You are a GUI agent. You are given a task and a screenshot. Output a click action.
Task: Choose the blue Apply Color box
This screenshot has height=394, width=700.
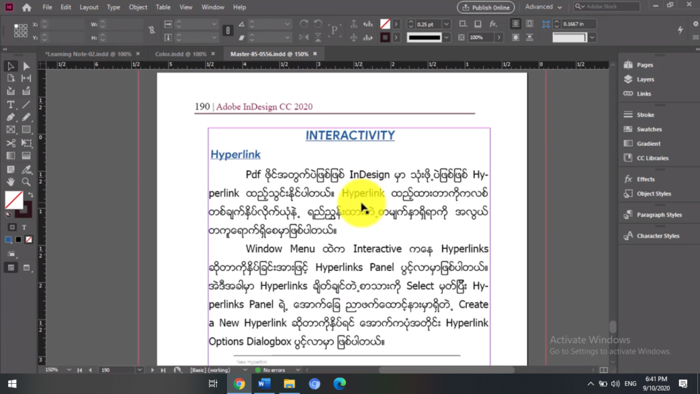point(8,240)
